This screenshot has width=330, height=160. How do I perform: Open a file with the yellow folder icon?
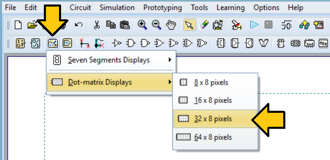(32, 25)
